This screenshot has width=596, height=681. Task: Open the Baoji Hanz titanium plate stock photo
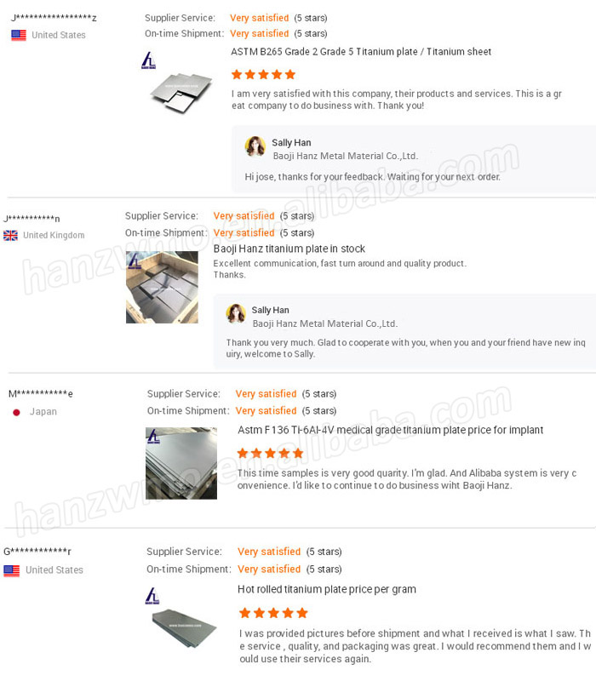(162, 287)
